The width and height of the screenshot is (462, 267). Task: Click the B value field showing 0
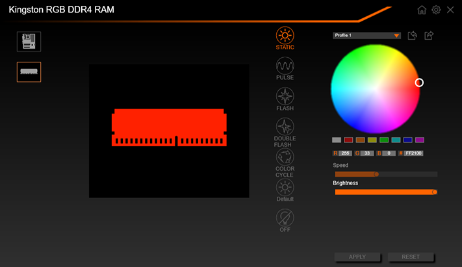pos(389,153)
